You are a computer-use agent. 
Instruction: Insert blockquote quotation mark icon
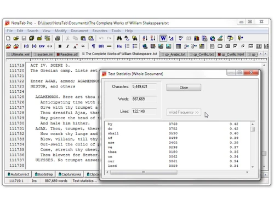(x=83, y=46)
